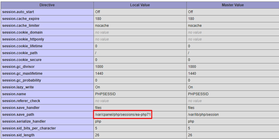Click the session.cookie_secure directive cell
Viewport: 279px width, 139px height.
[x=47, y=60]
